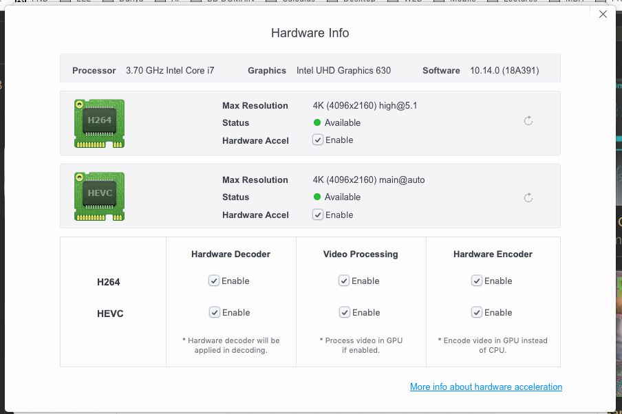
Task: Close the Hardware Info dialog
Action: pos(603,14)
